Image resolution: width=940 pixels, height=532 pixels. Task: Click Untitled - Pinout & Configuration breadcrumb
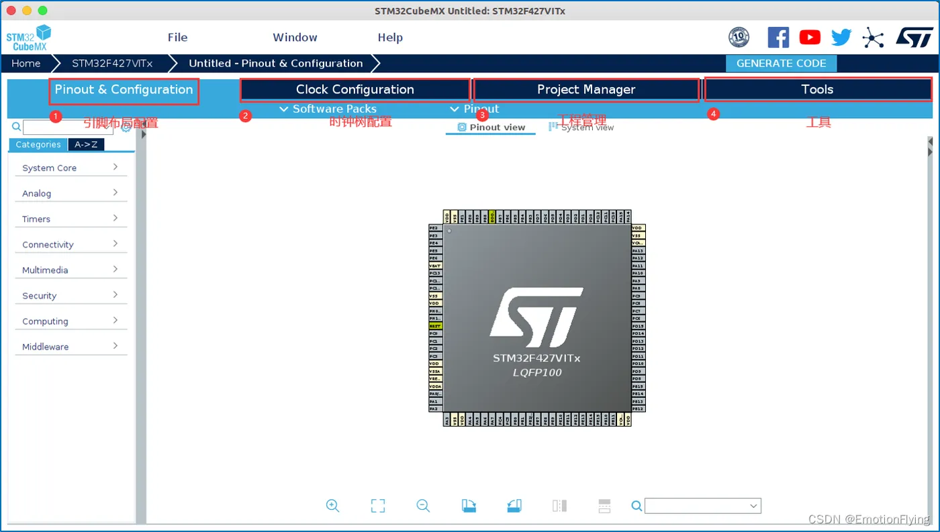pos(276,64)
